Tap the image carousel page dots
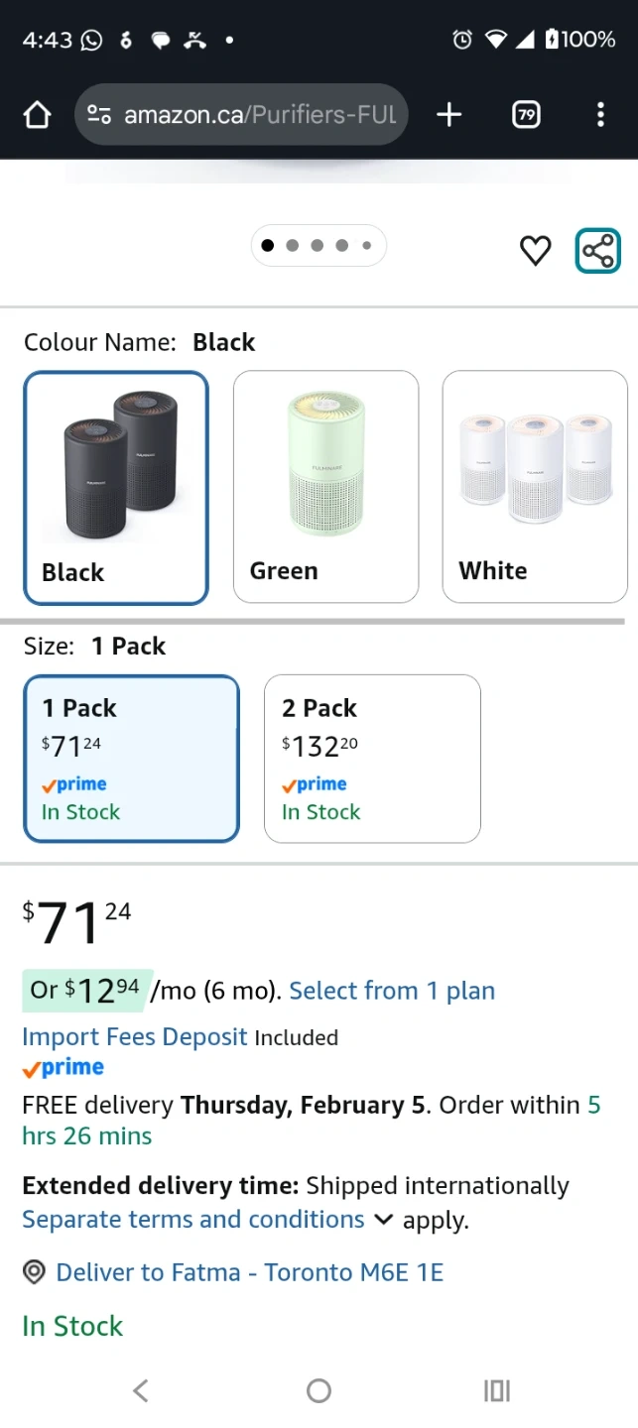 [x=318, y=246]
